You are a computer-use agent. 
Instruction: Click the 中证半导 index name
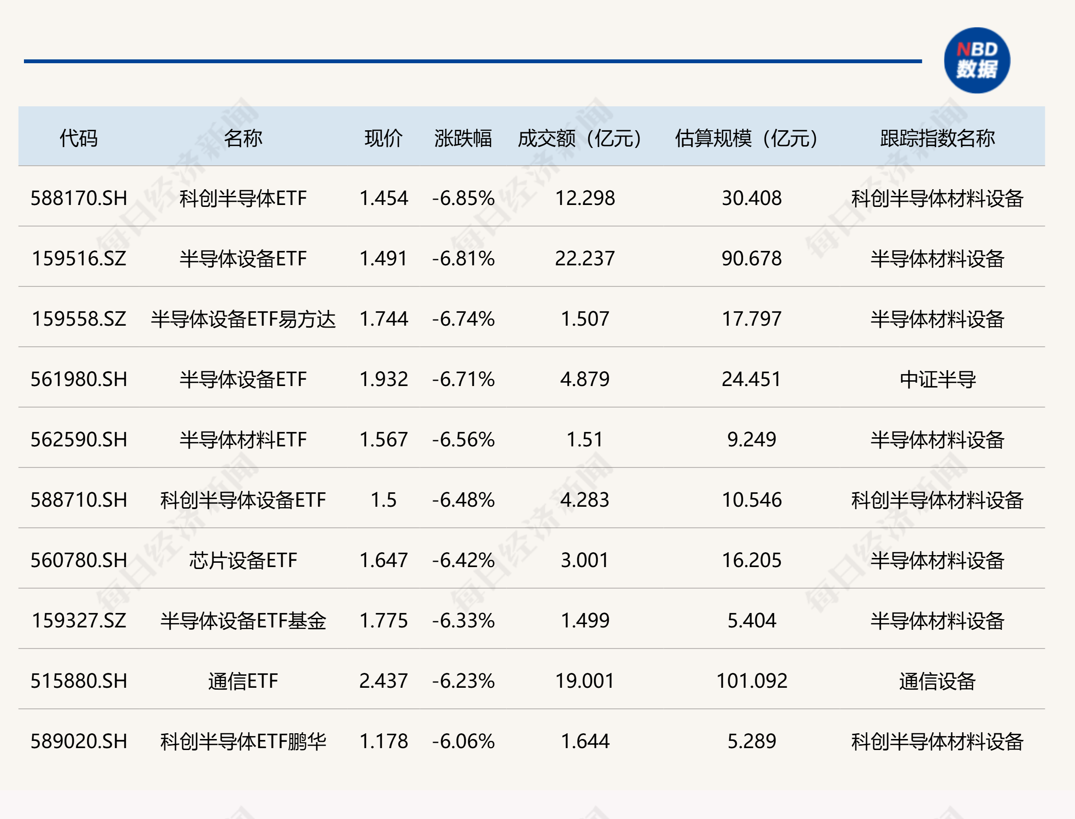(x=937, y=379)
